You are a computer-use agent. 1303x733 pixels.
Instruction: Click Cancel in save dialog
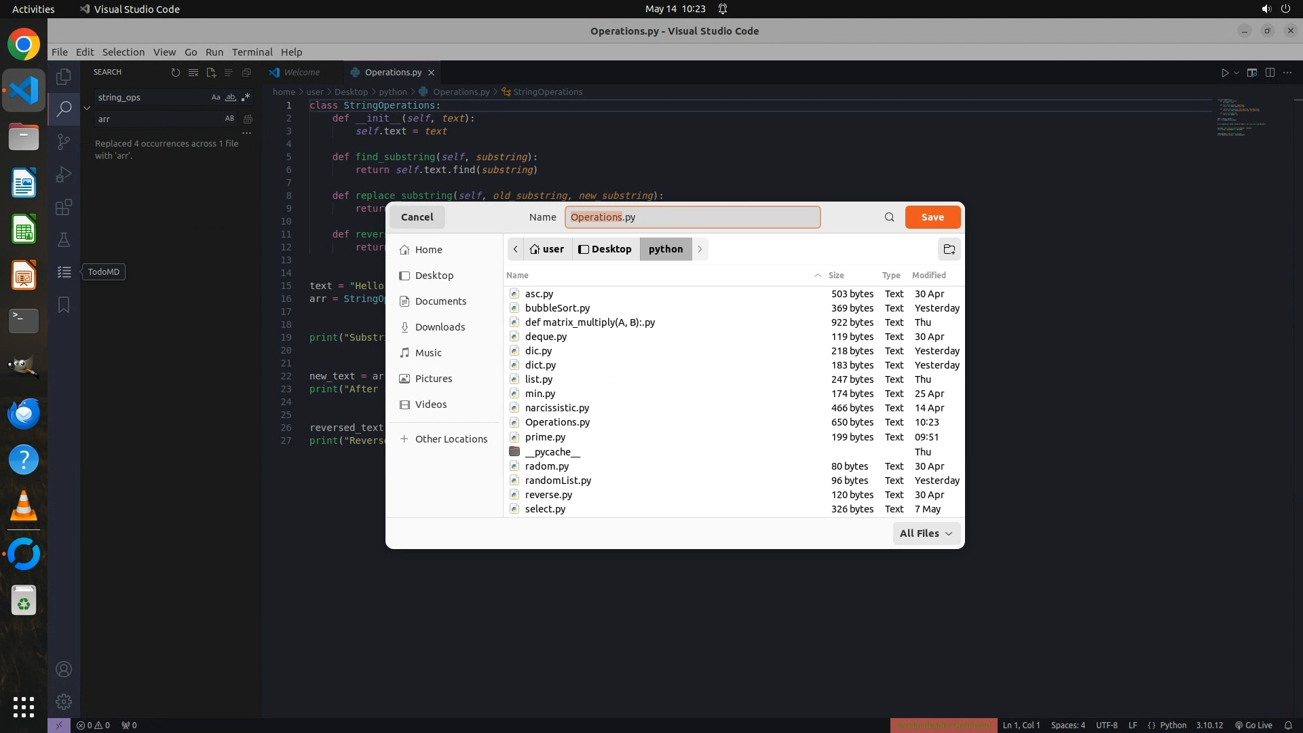click(x=417, y=217)
